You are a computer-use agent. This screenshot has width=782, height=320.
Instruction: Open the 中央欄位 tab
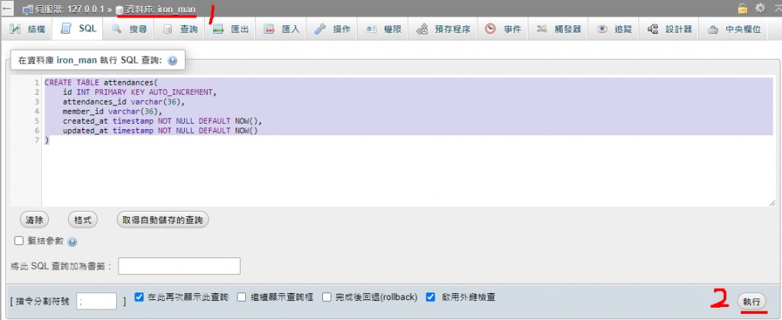coord(733,30)
